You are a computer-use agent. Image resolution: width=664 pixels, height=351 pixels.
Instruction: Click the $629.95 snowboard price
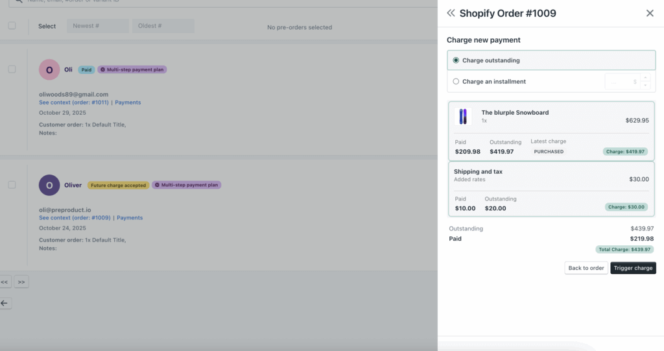637,121
